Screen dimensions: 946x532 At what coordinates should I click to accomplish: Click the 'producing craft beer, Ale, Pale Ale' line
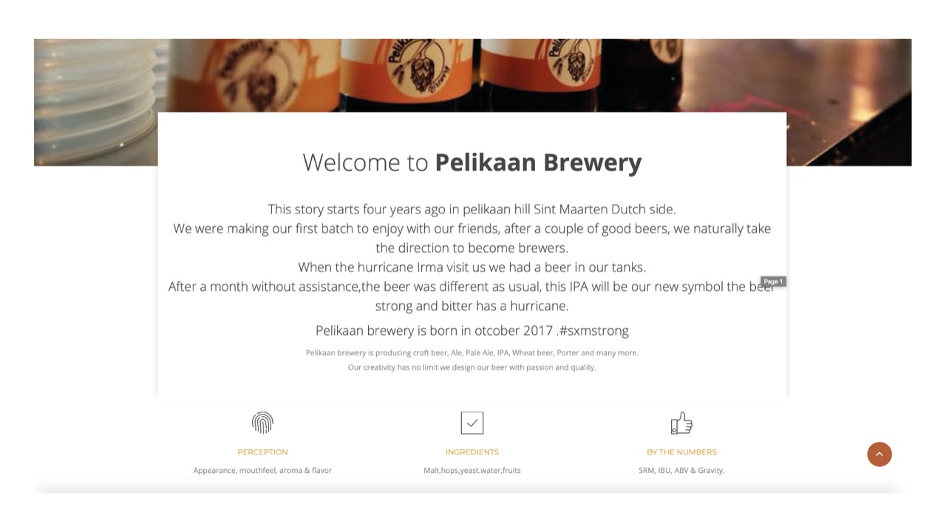coord(472,353)
